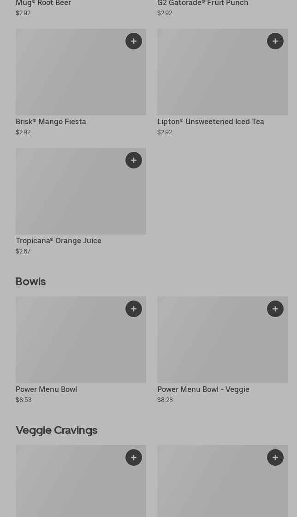
Task: Click Power Menu Bowl - Veggie name
Action: pos(203,389)
